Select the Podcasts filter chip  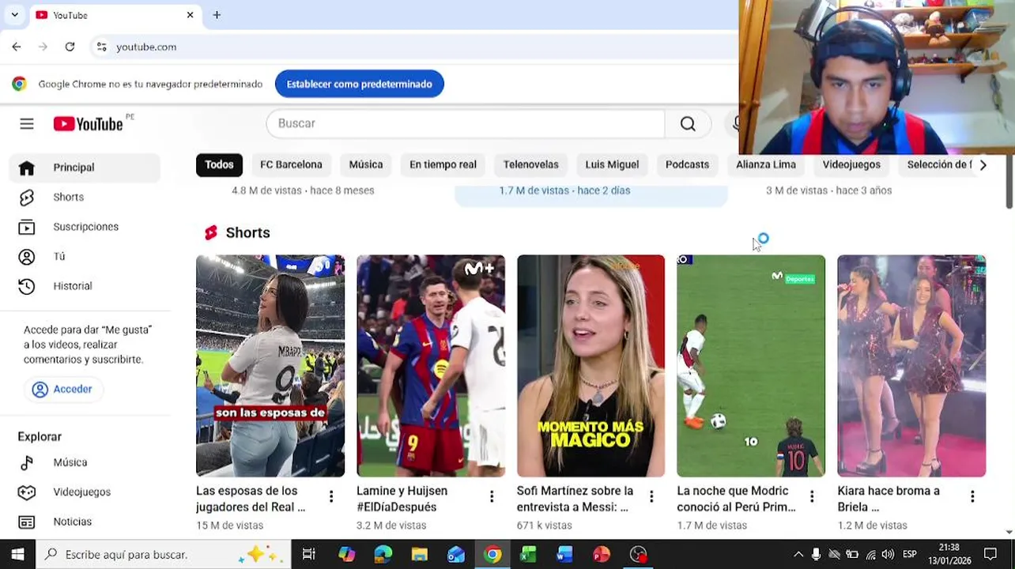pos(687,164)
